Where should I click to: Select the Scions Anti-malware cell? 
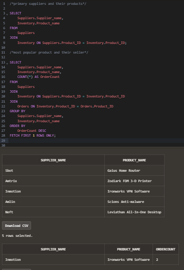point(134,202)
